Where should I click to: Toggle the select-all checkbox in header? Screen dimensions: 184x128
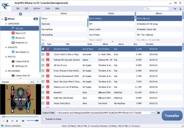tap(43, 44)
